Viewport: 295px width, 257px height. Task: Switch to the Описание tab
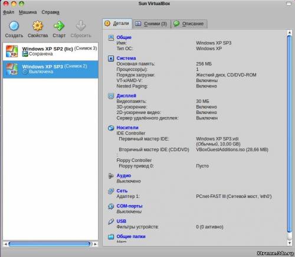[189, 24]
